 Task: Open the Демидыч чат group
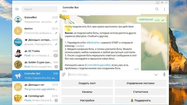(x=36, y=87)
